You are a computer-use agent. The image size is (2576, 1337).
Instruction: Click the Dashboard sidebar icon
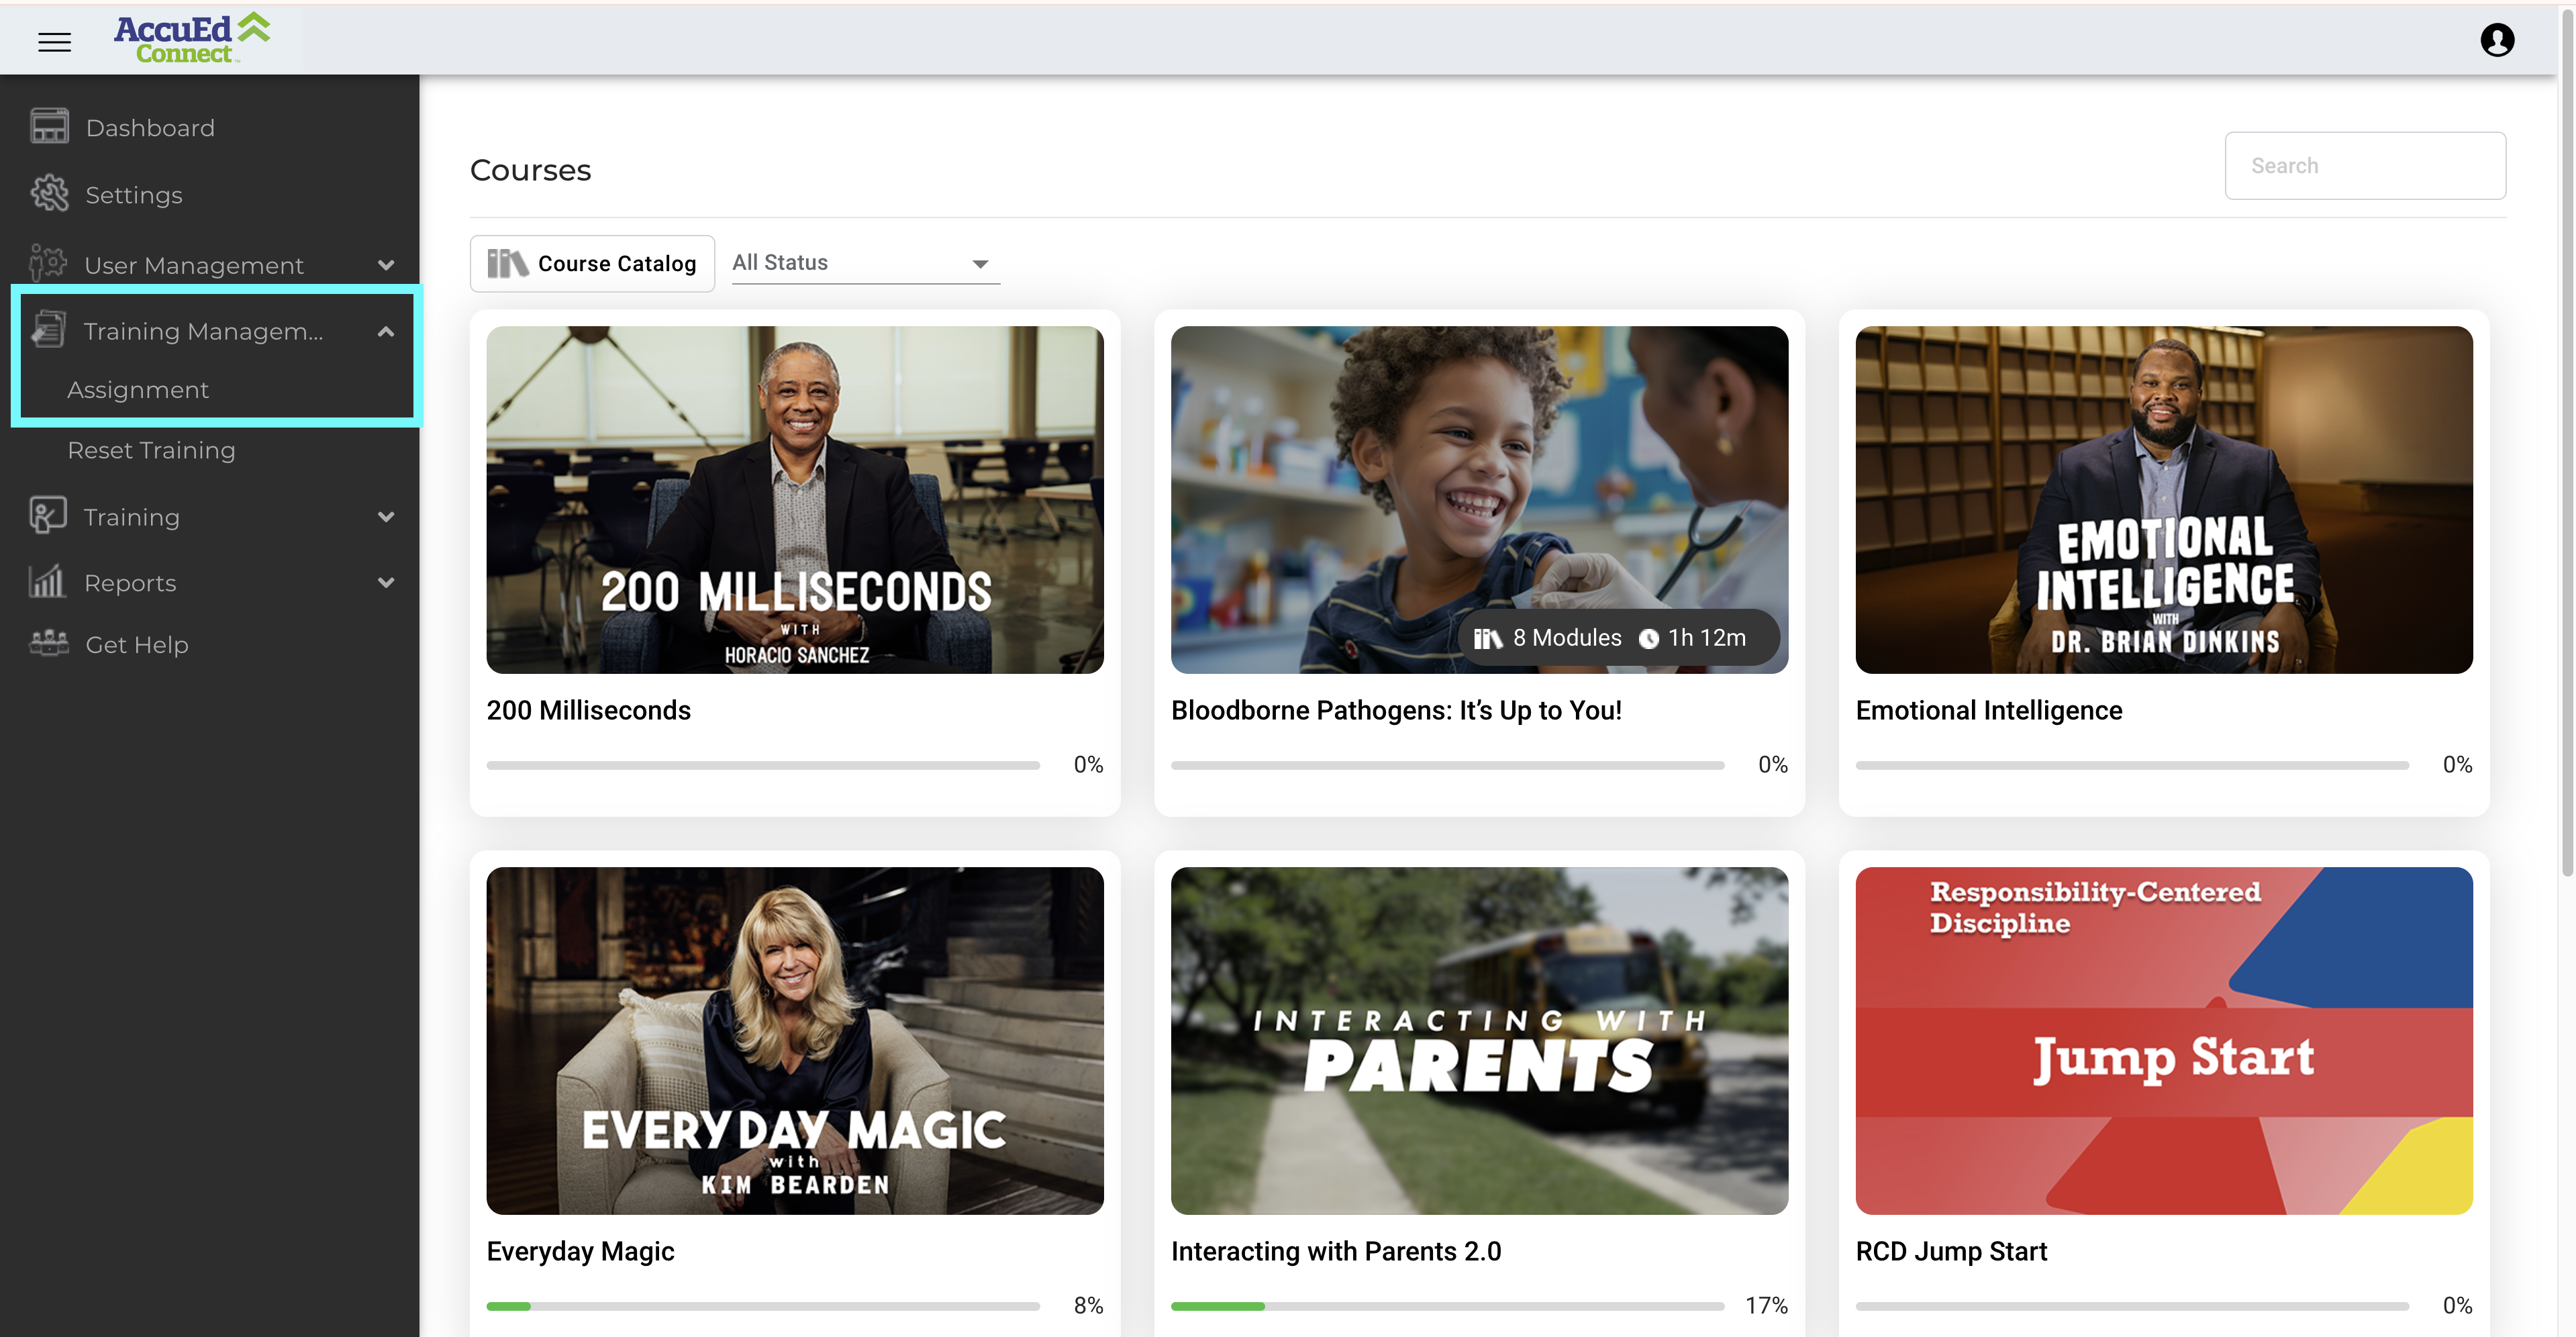click(49, 127)
